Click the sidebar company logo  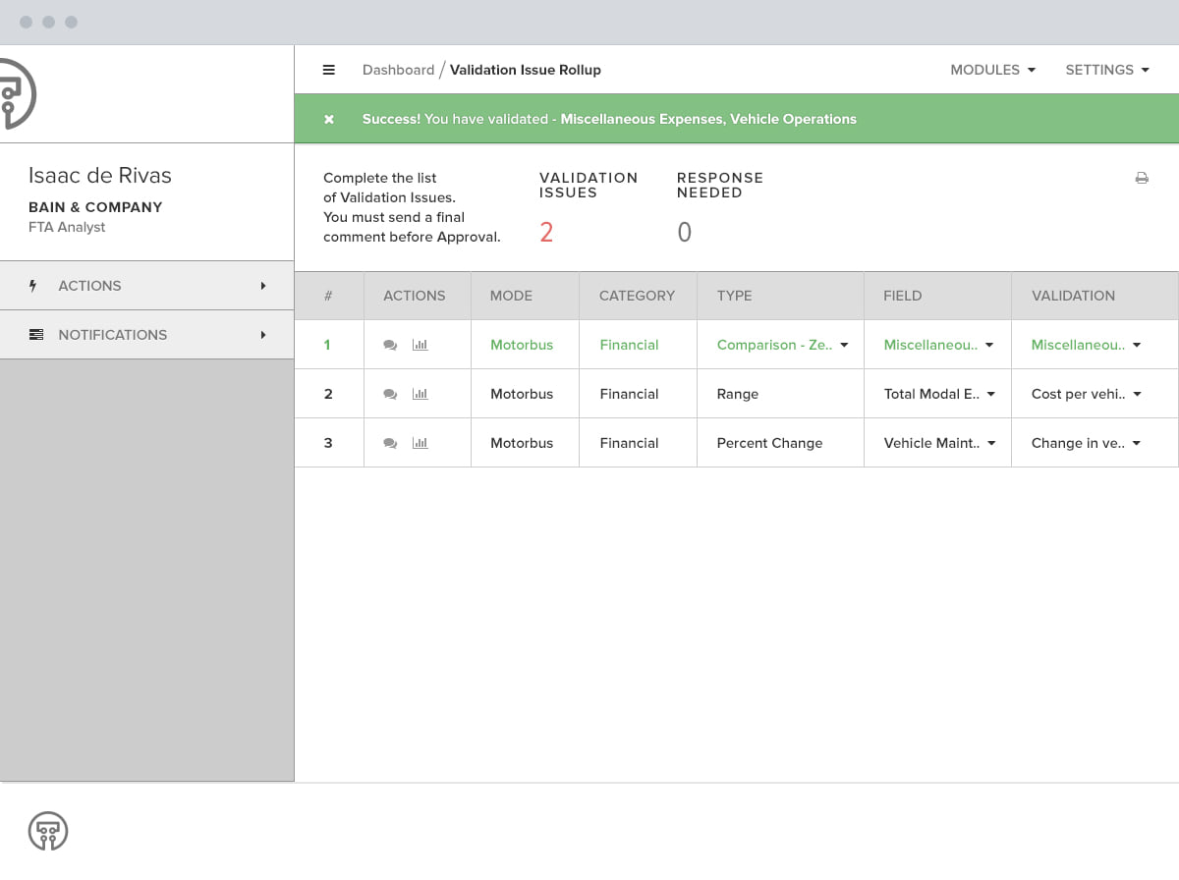click(17, 94)
